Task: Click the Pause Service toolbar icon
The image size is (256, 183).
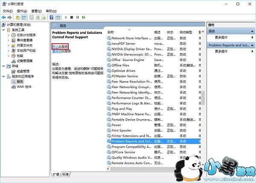Action: pyautogui.click(x=77, y=18)
